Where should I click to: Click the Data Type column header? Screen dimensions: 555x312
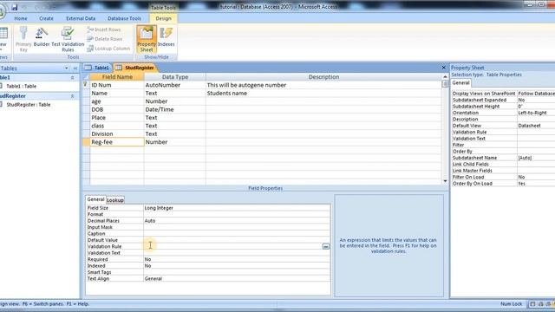tap(175, 77)
